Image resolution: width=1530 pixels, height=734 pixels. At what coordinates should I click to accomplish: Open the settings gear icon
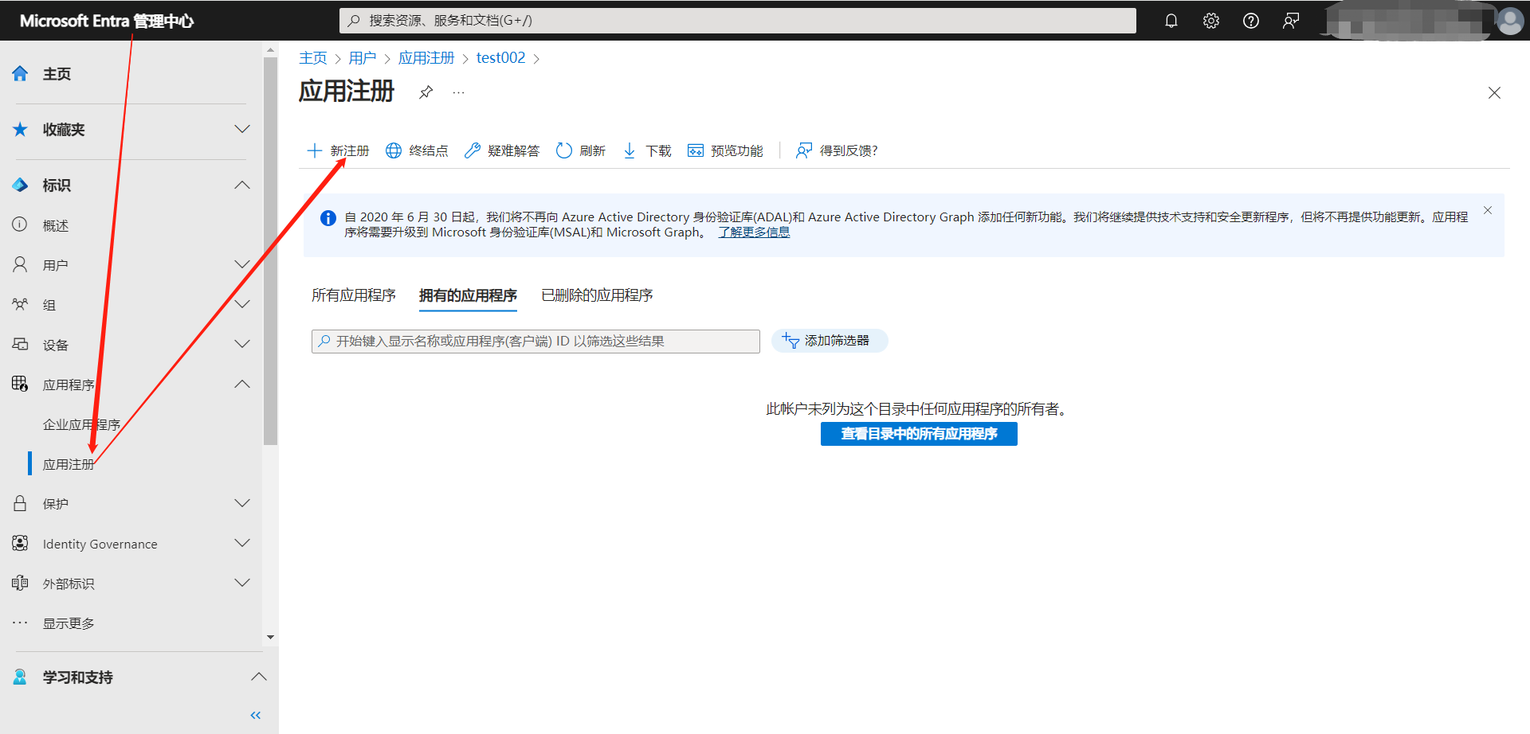(1210, 21)
